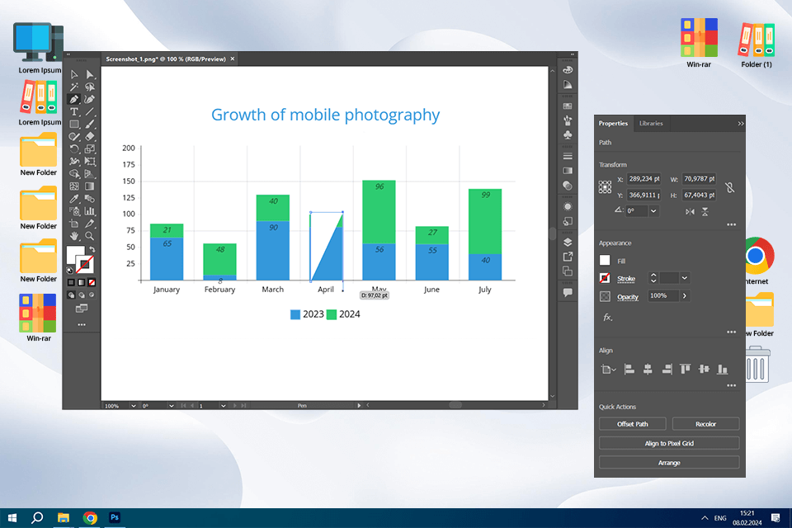
Task: Choose the Column Graph tool
Action: pyautogui.click(x=89, y=211)
